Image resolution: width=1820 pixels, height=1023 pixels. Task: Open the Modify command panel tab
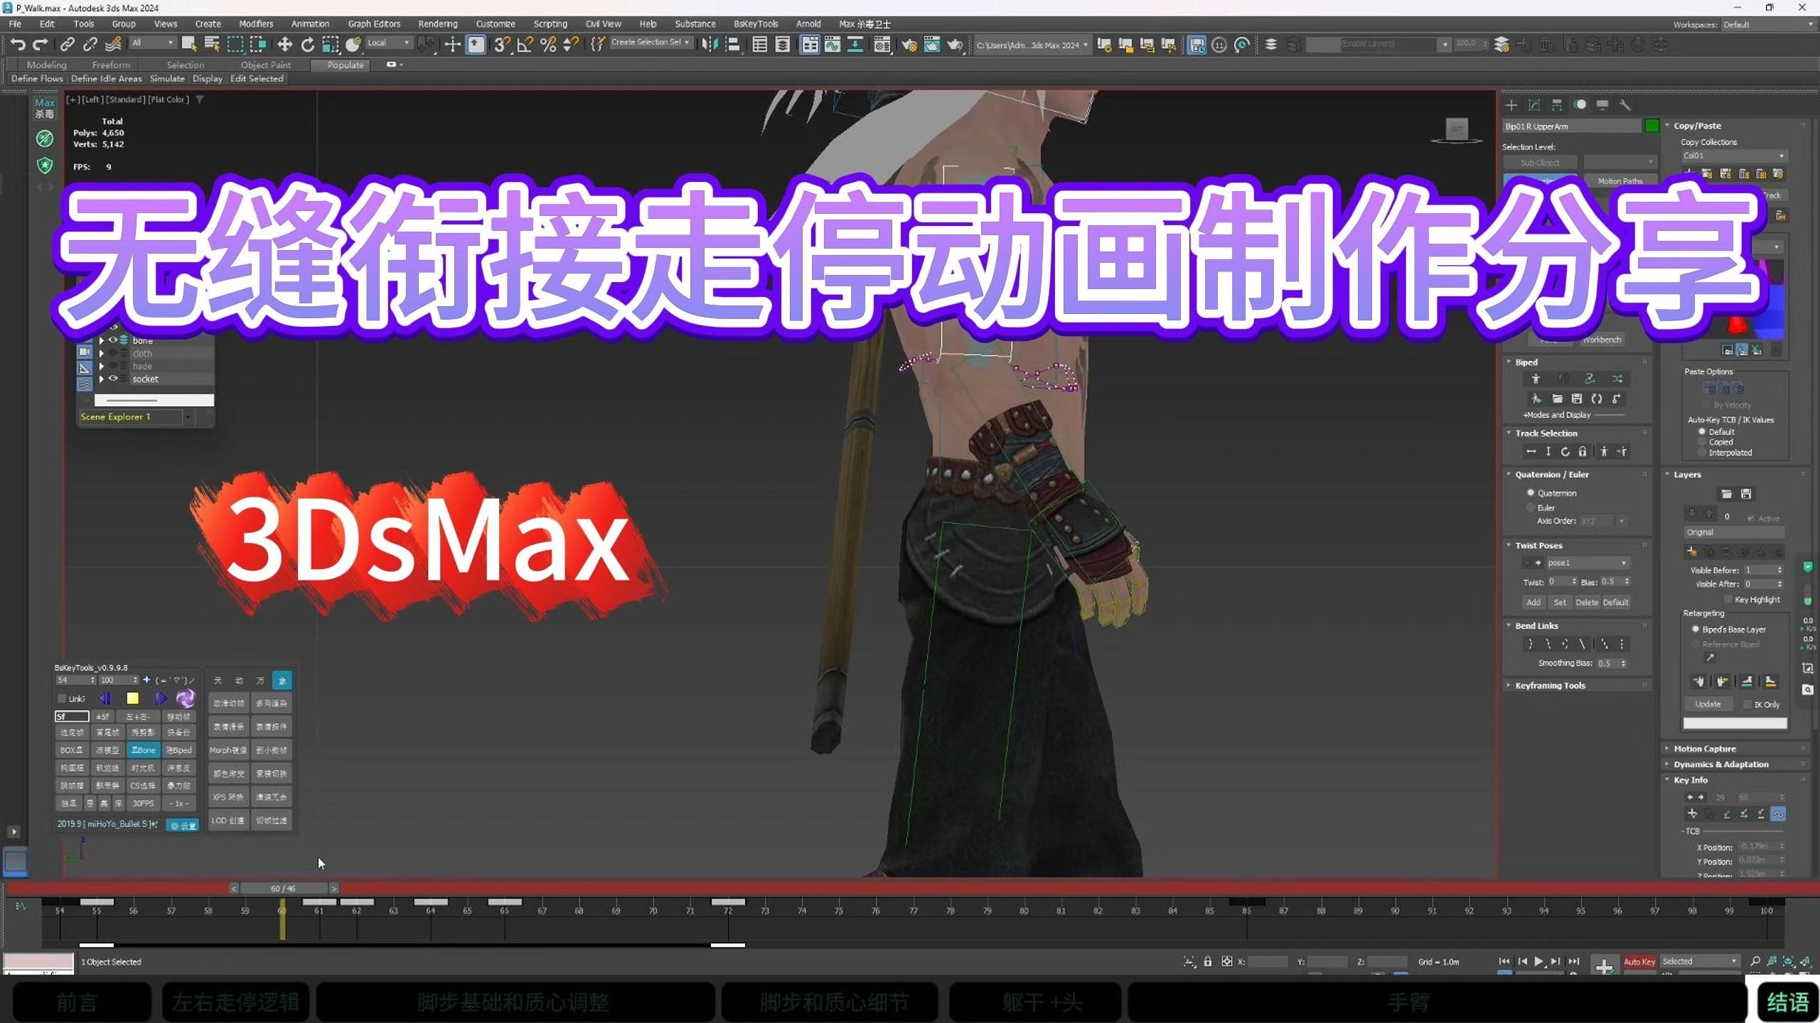click(1534, 104)
